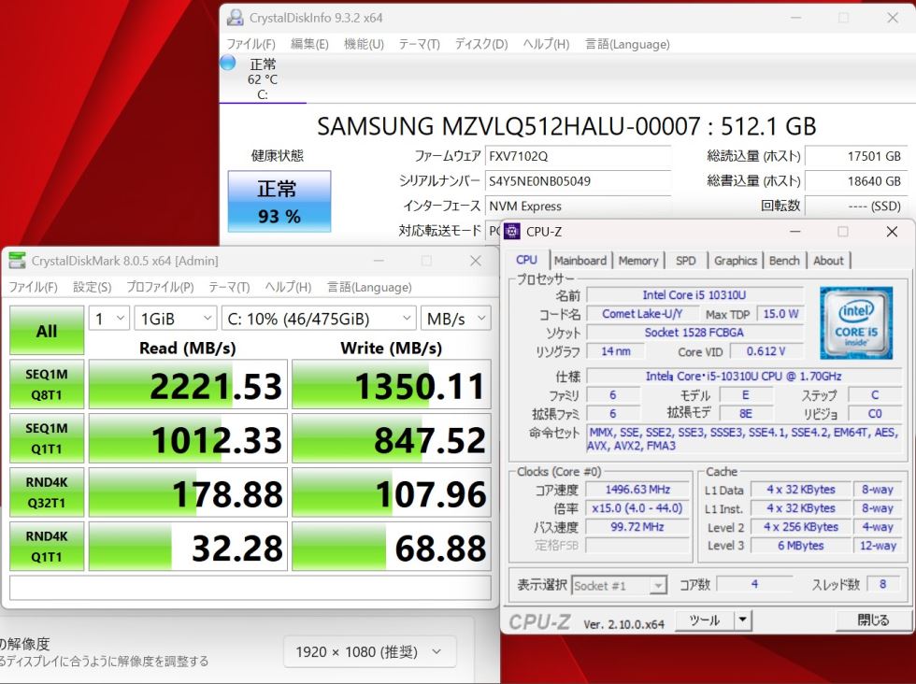This screenshot has height=684, width=916.
Task: Open ヘルプ(H) menu in CrystalDiskMark
Action: pyautogui.click(x=288, y=287)
